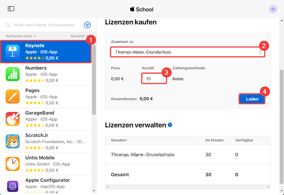Select the Numbers app icon
The width and height of the screenshot is (284, 195).
coord(13,74)
